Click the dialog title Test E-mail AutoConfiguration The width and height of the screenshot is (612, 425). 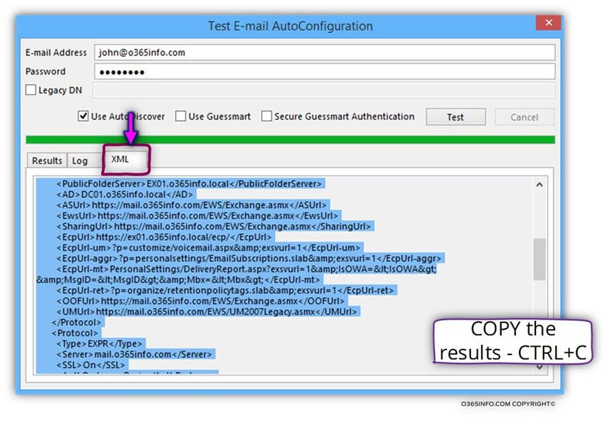290,26
